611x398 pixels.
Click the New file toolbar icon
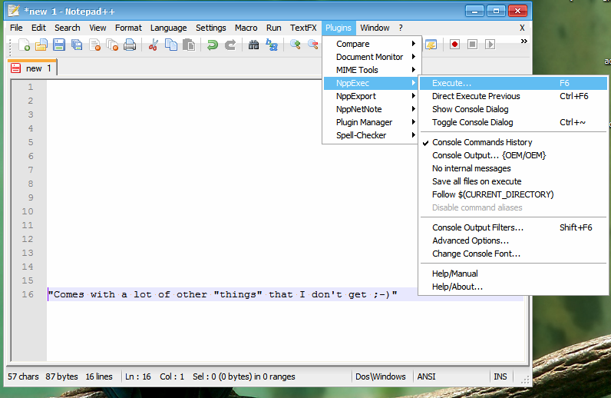[24, 45]
